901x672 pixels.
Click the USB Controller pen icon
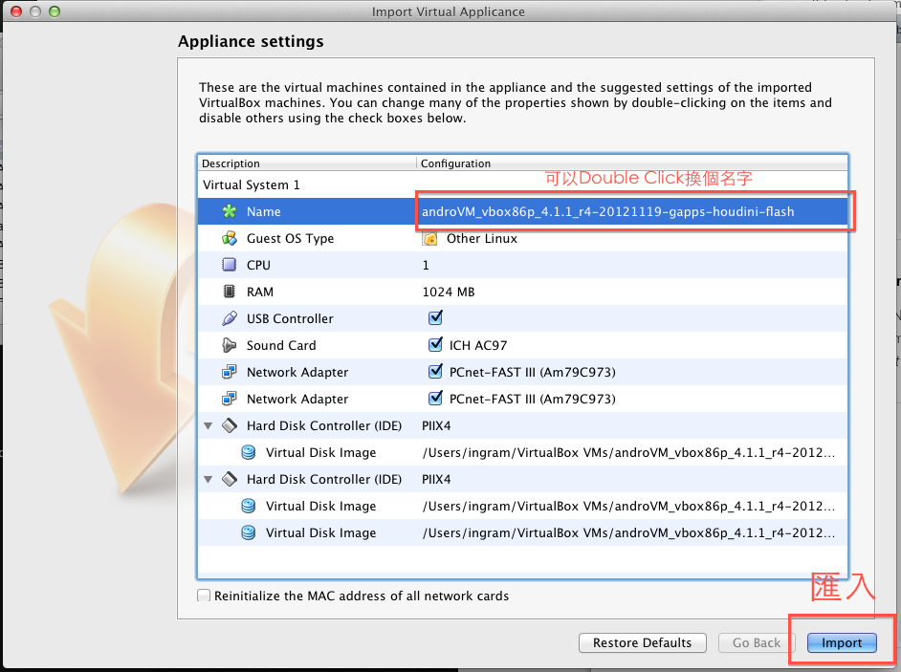(229, 318)
